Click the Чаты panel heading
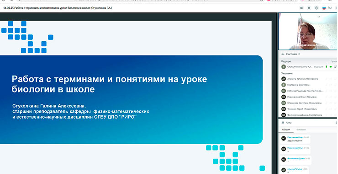Screen dimensions: 338x174 [x=288, y=123]
